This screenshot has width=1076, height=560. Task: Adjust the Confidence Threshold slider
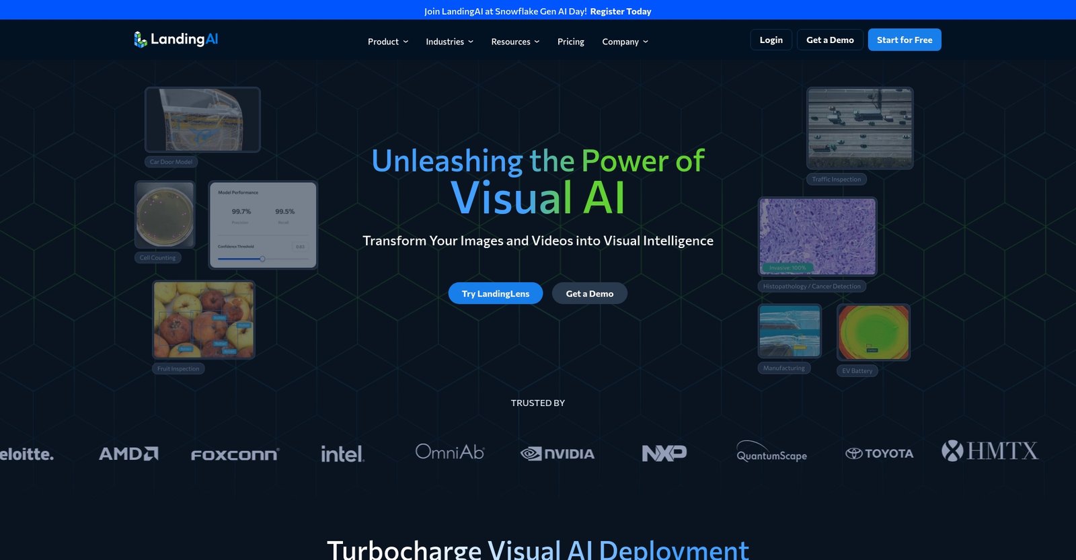point(262,259)
